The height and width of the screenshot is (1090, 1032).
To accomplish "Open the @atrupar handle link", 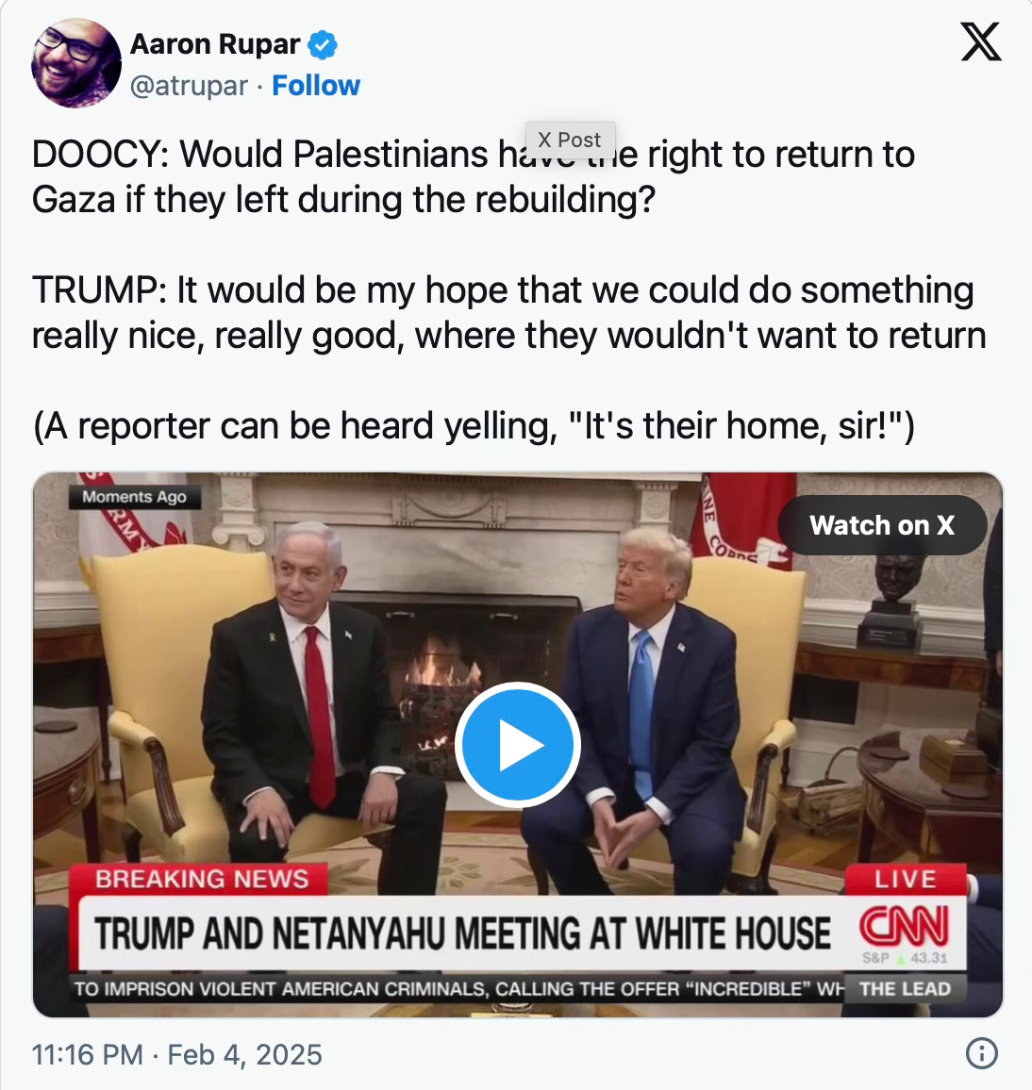I will (x=189, y=86).
